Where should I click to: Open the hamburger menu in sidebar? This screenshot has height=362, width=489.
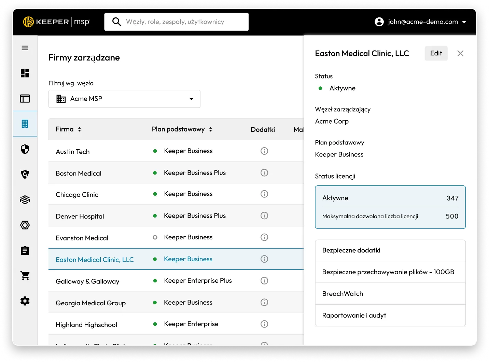click(25, 48)
